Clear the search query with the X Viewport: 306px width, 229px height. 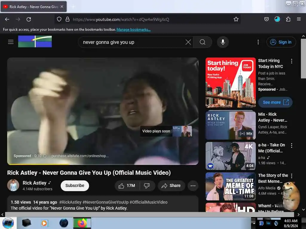click(188, 42)
